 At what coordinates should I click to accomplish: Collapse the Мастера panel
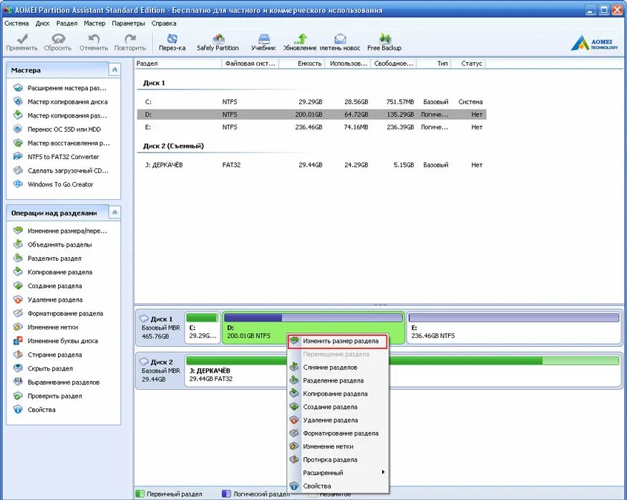pyautogui.click(x=115, y=70)
